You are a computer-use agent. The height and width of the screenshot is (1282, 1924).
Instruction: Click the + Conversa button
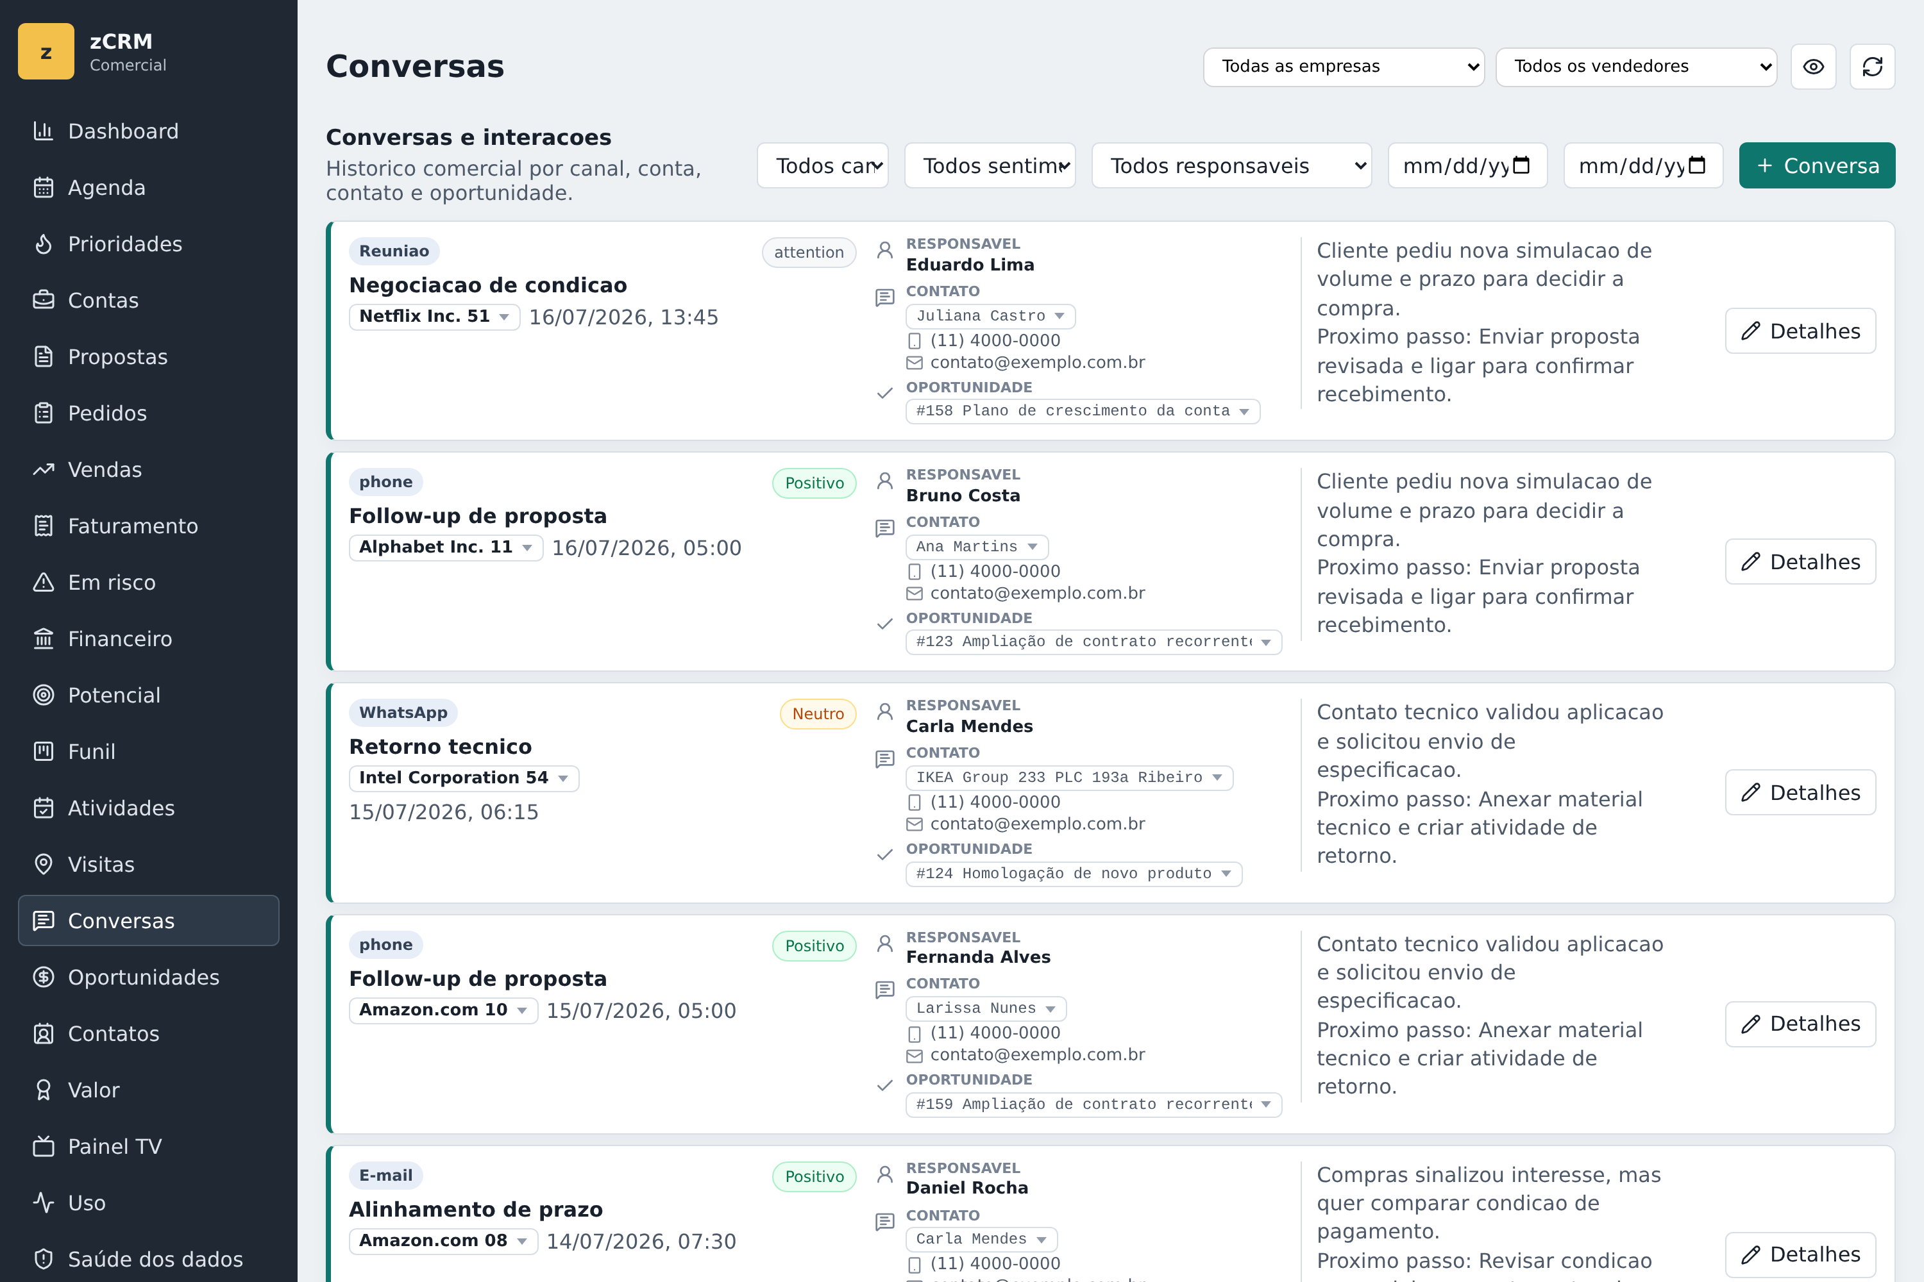pyautogui.click(x=1817, y=166)
